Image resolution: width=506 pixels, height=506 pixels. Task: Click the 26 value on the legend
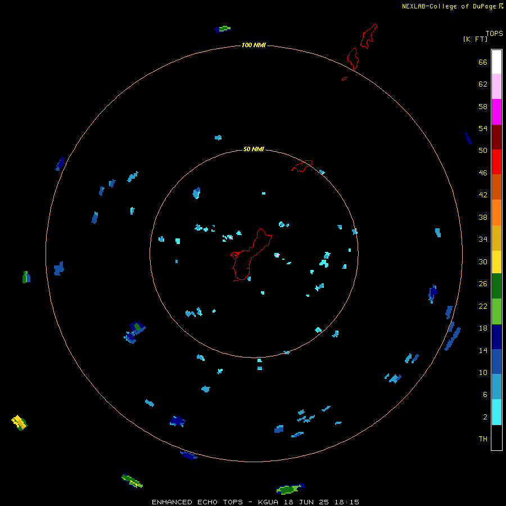[483, 284]
